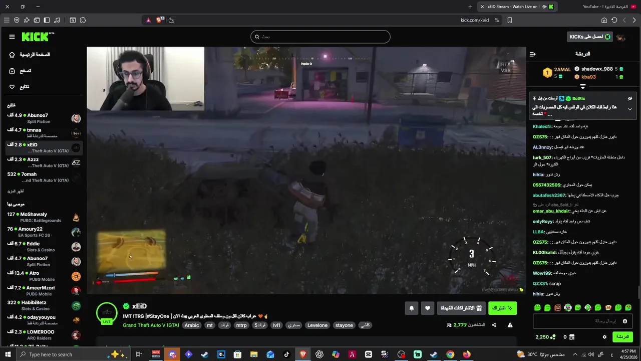Viewport: 641px width, 361px height.
Task: Open the browser extensions puzzle icon
Action: click(83, 20)
